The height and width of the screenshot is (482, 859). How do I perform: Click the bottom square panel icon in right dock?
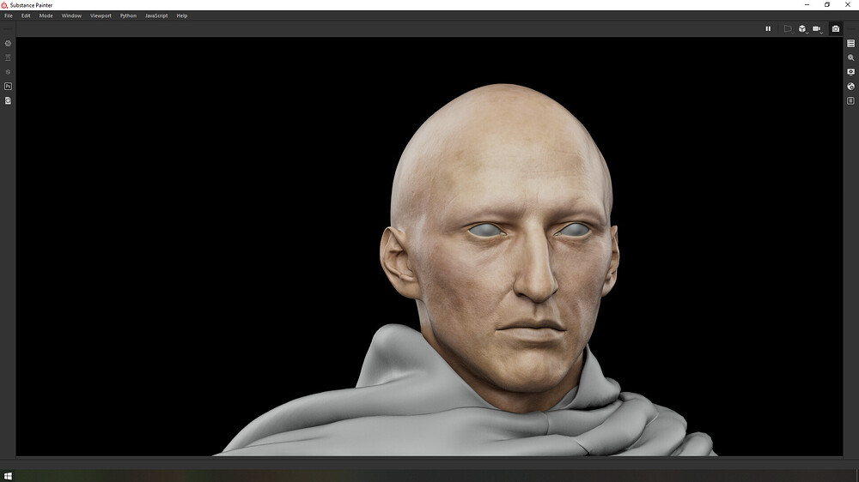click(850, 100)
